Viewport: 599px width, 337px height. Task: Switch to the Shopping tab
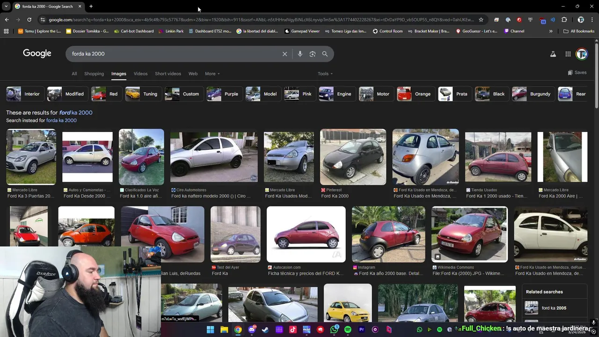click(94, 73)
